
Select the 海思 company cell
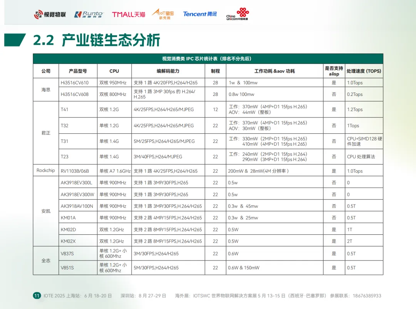click(46, 90)
